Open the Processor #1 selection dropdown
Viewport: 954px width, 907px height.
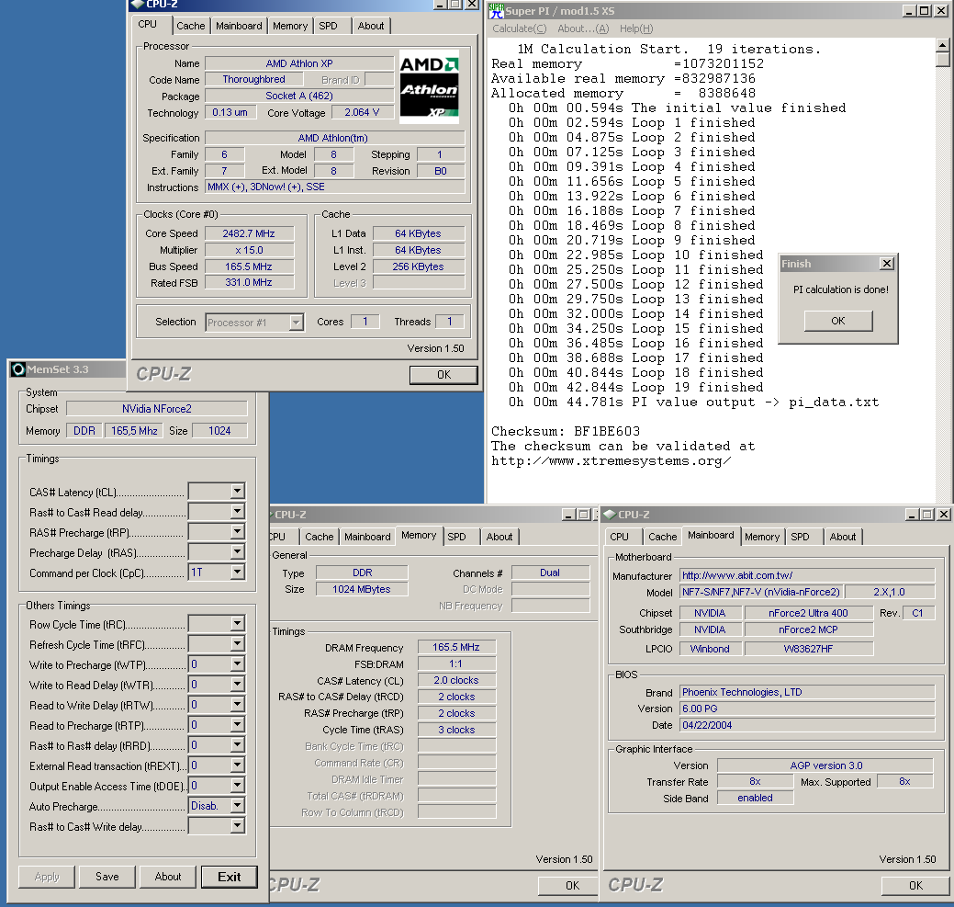pyautogui.click(x=297, y=322)
